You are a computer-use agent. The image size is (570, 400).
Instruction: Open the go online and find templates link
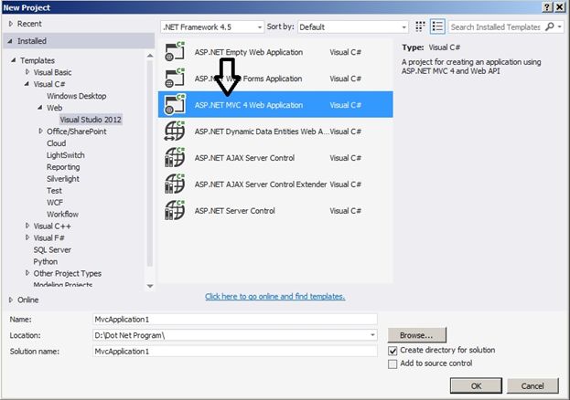coord(274,296)
